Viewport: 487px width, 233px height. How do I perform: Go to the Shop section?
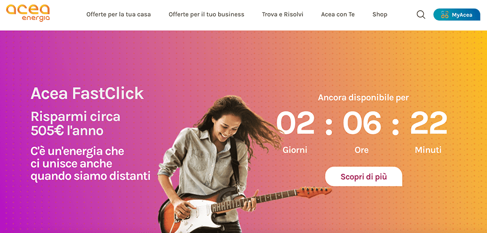380,15
